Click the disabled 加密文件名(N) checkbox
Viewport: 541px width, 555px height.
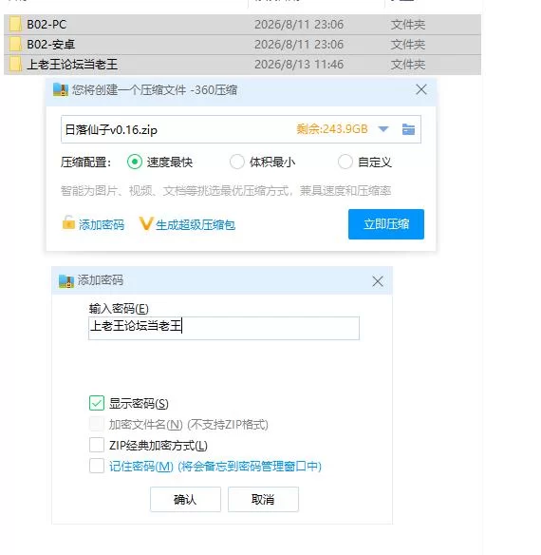(x=97, y=424)
